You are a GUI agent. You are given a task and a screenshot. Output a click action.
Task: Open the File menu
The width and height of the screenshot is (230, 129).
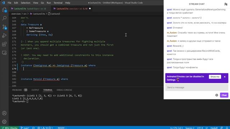coord(9,3)
